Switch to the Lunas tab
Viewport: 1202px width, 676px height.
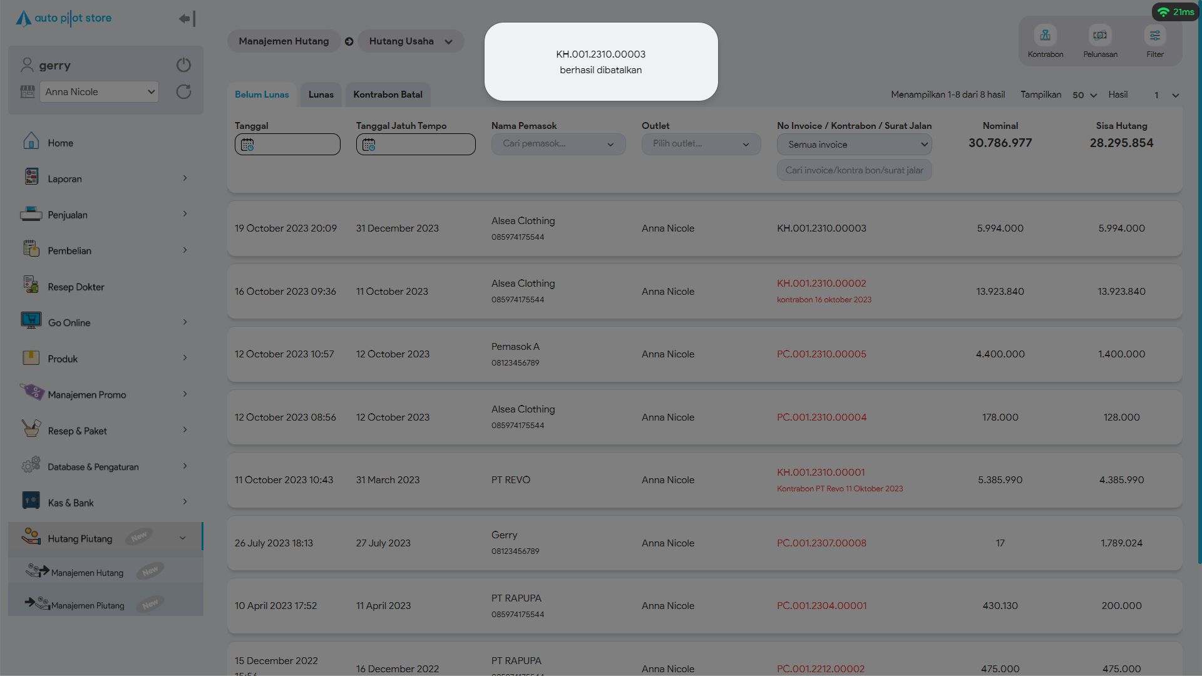321,95
